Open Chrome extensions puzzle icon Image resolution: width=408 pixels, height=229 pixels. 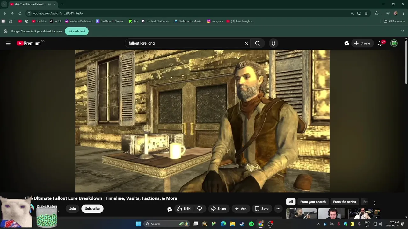376,13
